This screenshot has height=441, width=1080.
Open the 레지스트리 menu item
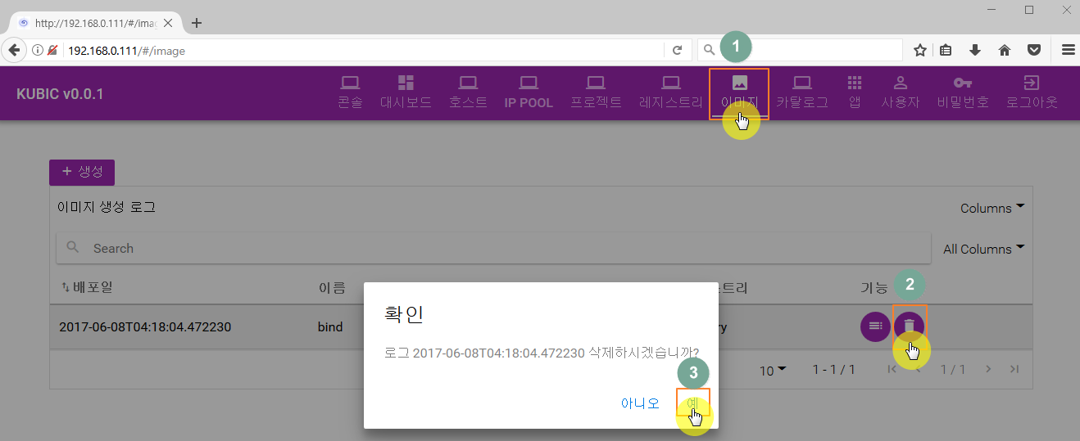671,92
